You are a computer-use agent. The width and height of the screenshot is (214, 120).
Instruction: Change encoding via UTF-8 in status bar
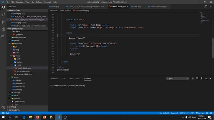coord(182,113)
